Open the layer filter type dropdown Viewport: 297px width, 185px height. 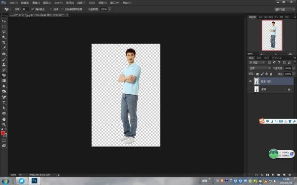point(257,63)
